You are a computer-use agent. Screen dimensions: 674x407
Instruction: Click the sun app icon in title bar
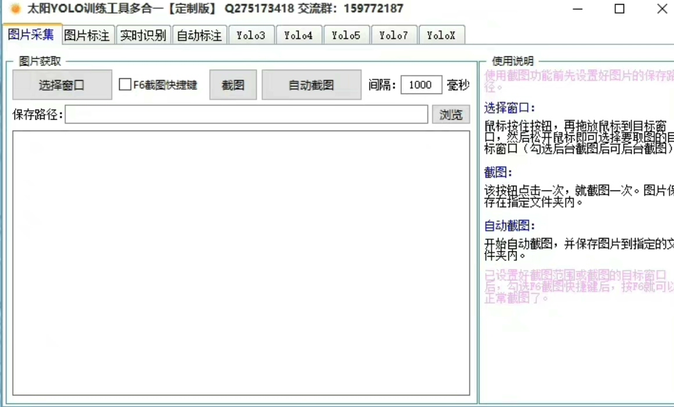pyautogui.click(x=15, y=9)
